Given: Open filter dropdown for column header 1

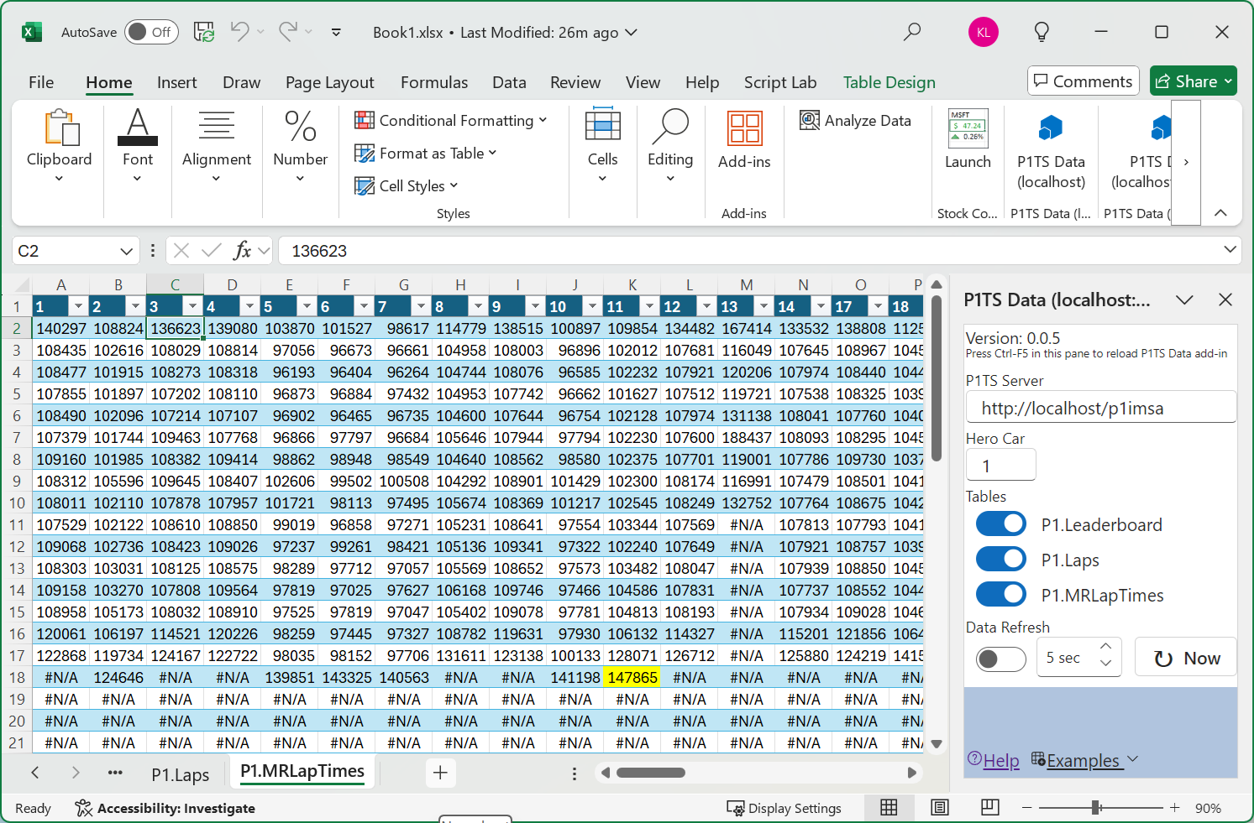Looking at the screenshot, I should (x=78, y=306).
